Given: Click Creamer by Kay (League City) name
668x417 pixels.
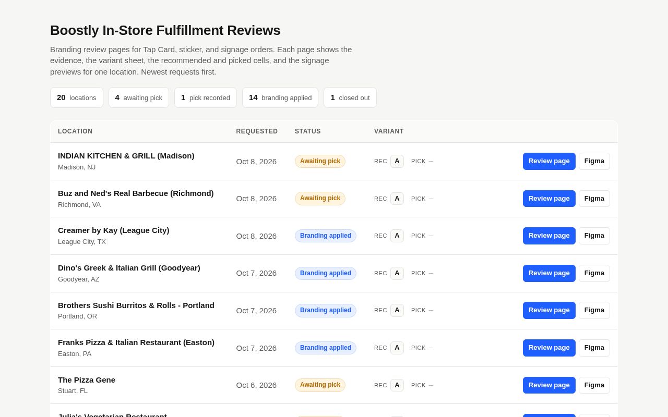Looking at the screenshot, I should [x=114, y=230].
